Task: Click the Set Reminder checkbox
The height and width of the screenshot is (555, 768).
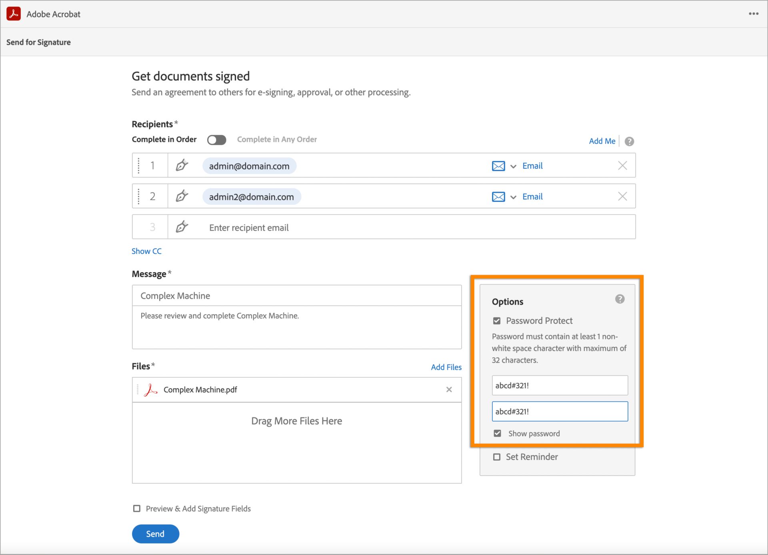Action: click(497, 457)
